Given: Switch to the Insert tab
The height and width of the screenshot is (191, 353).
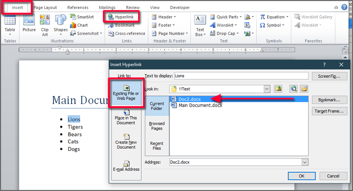Looking at the screenshot, I should coord(17,8).
